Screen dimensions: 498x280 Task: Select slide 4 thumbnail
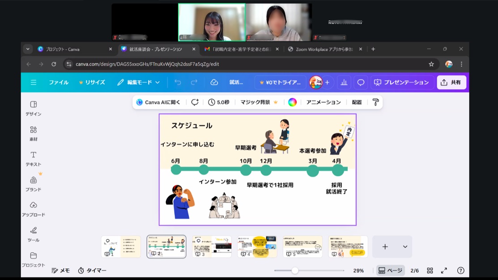click(x=257, y=246)
